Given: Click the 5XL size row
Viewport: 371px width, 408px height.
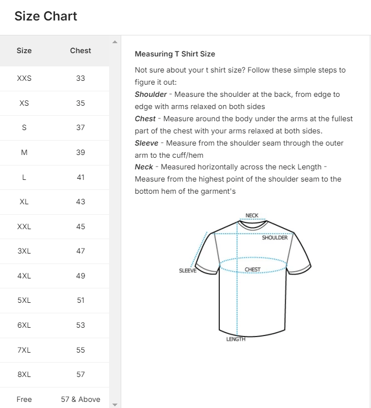Looking at the screenshot, I should pos(54,300).
